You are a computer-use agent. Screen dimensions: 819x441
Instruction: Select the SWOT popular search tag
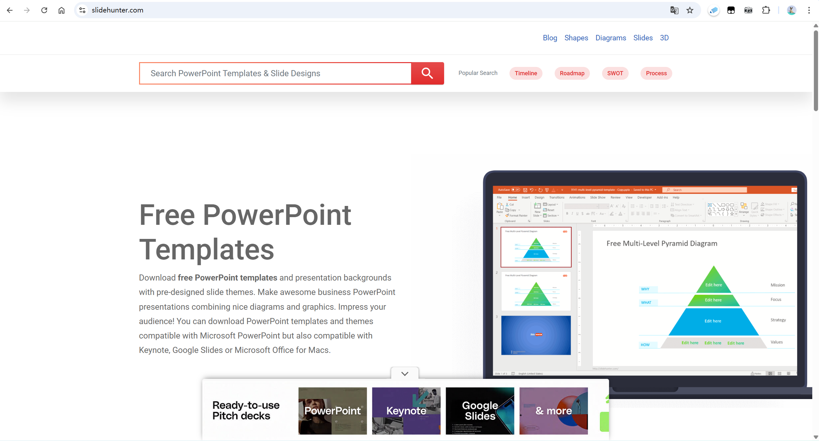(615, 73)
